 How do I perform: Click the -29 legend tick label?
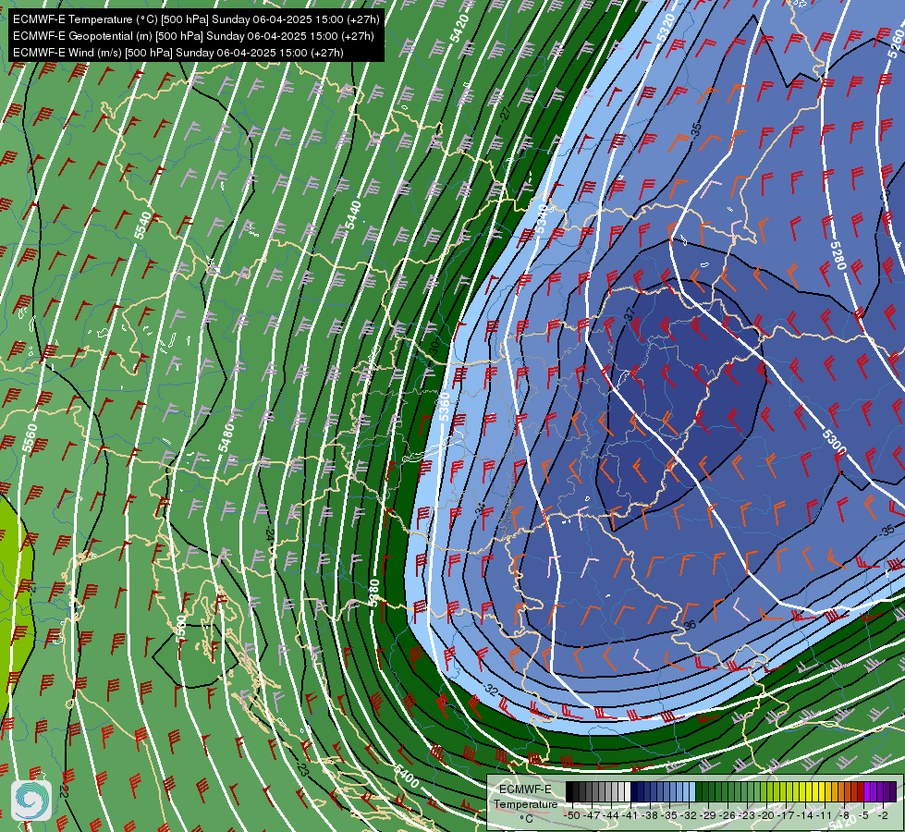point(709,815)
